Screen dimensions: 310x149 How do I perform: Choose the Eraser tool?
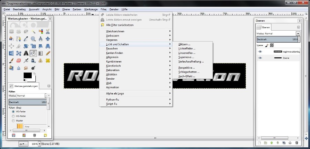[19, 60]
